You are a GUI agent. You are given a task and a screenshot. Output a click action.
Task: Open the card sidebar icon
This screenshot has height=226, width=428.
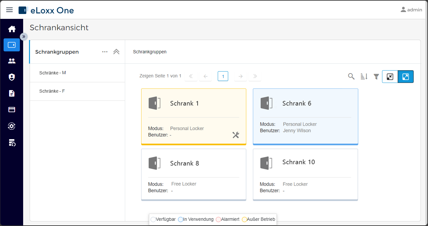(x=12, y=110)
